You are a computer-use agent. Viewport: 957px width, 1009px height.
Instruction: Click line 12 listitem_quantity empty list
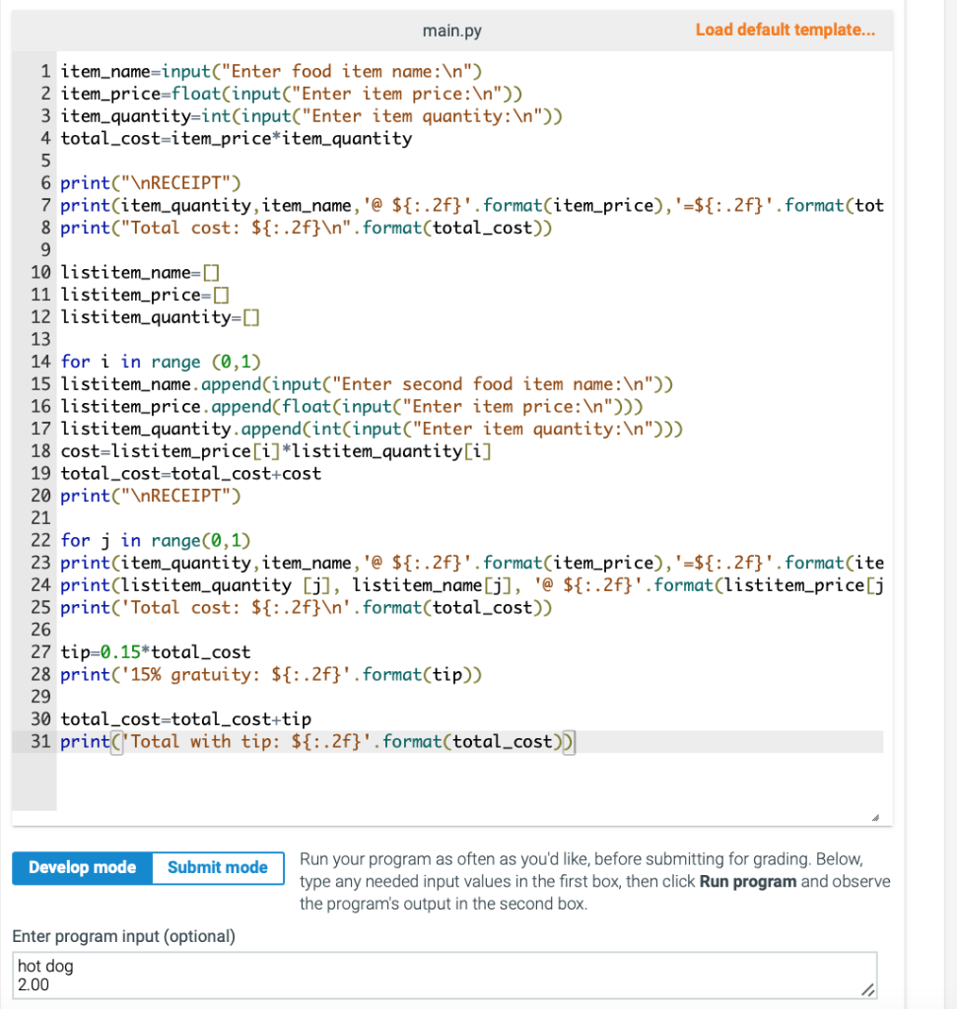(x=161, y=317)
